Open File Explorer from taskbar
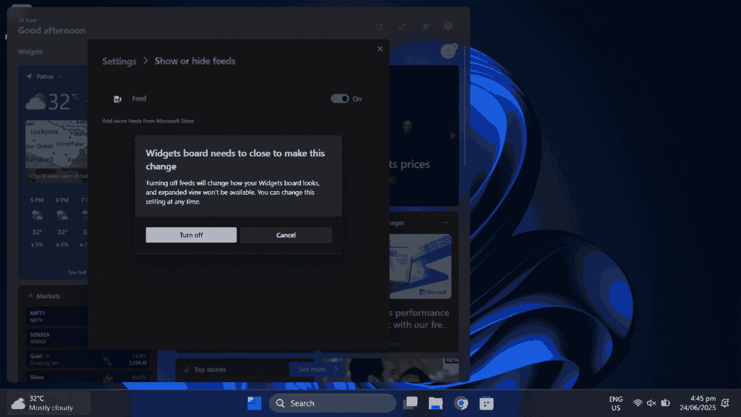 click(435, 403)
